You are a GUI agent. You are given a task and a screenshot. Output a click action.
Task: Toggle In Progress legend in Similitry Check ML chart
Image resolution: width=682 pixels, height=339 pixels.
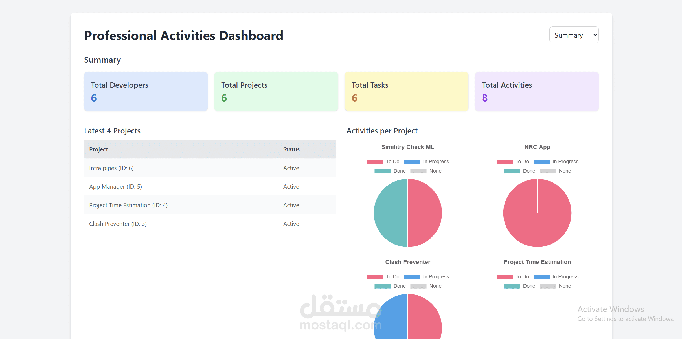[x=426, y=162]
